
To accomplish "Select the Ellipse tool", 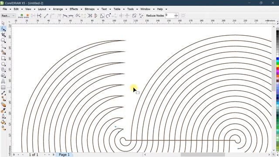I will click(3, 64).
